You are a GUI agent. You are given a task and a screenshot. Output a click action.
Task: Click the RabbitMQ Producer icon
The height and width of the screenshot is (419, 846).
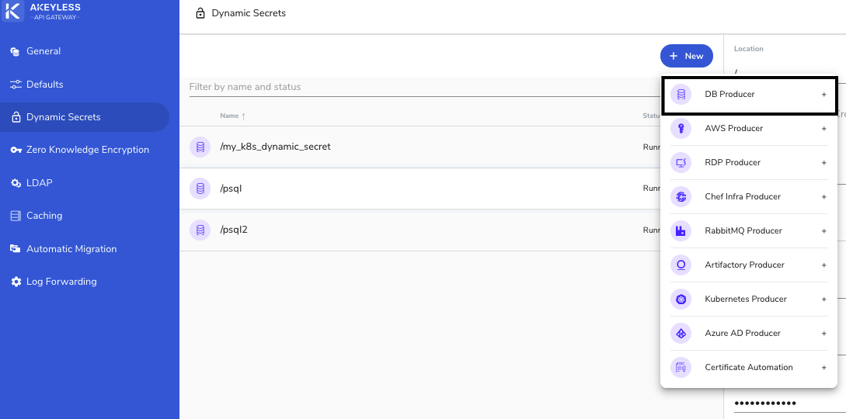(681, 231)
